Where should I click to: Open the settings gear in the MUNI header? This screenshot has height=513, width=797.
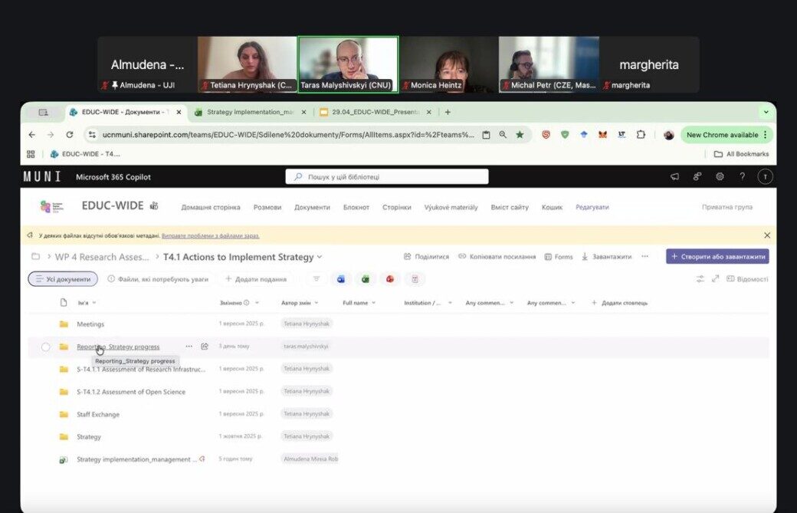(720, 176)
